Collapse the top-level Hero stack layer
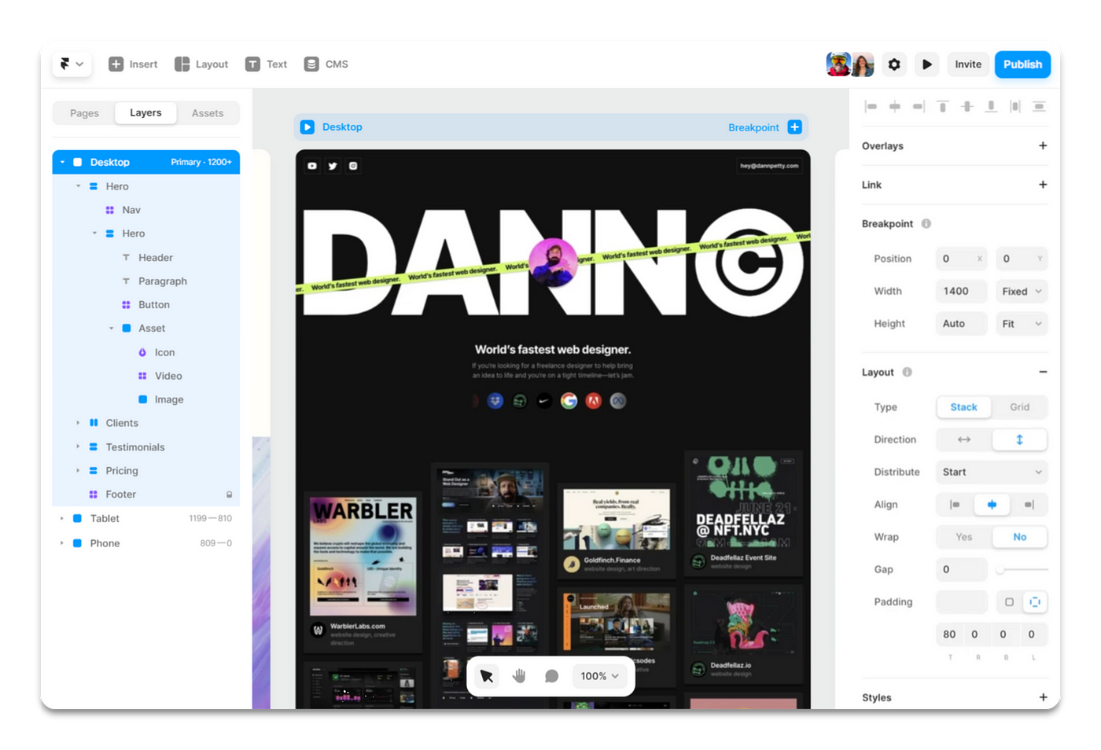 78,186
